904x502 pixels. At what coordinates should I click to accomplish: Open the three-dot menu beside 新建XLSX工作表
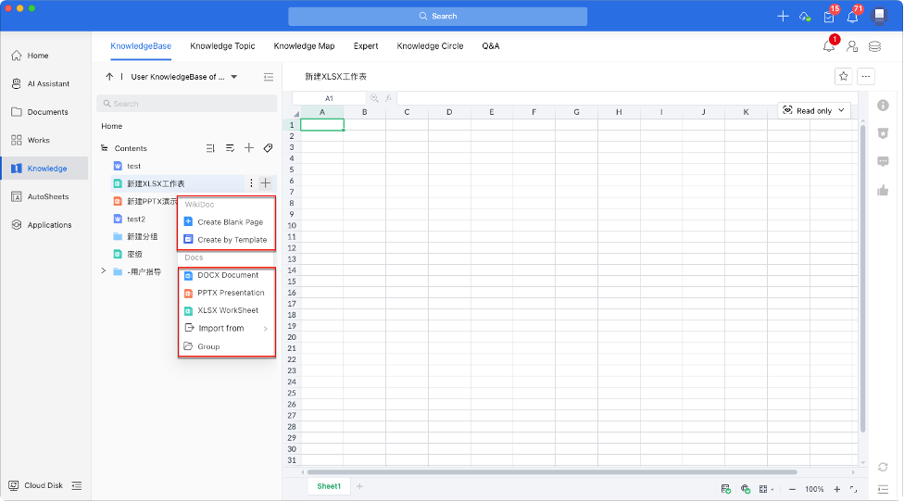[251, 183]
